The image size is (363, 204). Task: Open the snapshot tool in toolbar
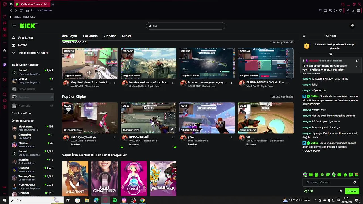(x=325, y=10)
